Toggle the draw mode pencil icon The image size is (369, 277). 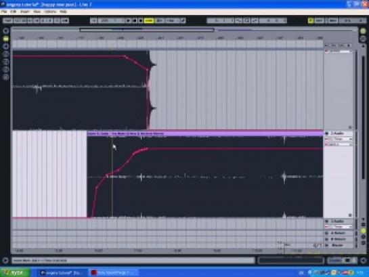tap(183, 21)
